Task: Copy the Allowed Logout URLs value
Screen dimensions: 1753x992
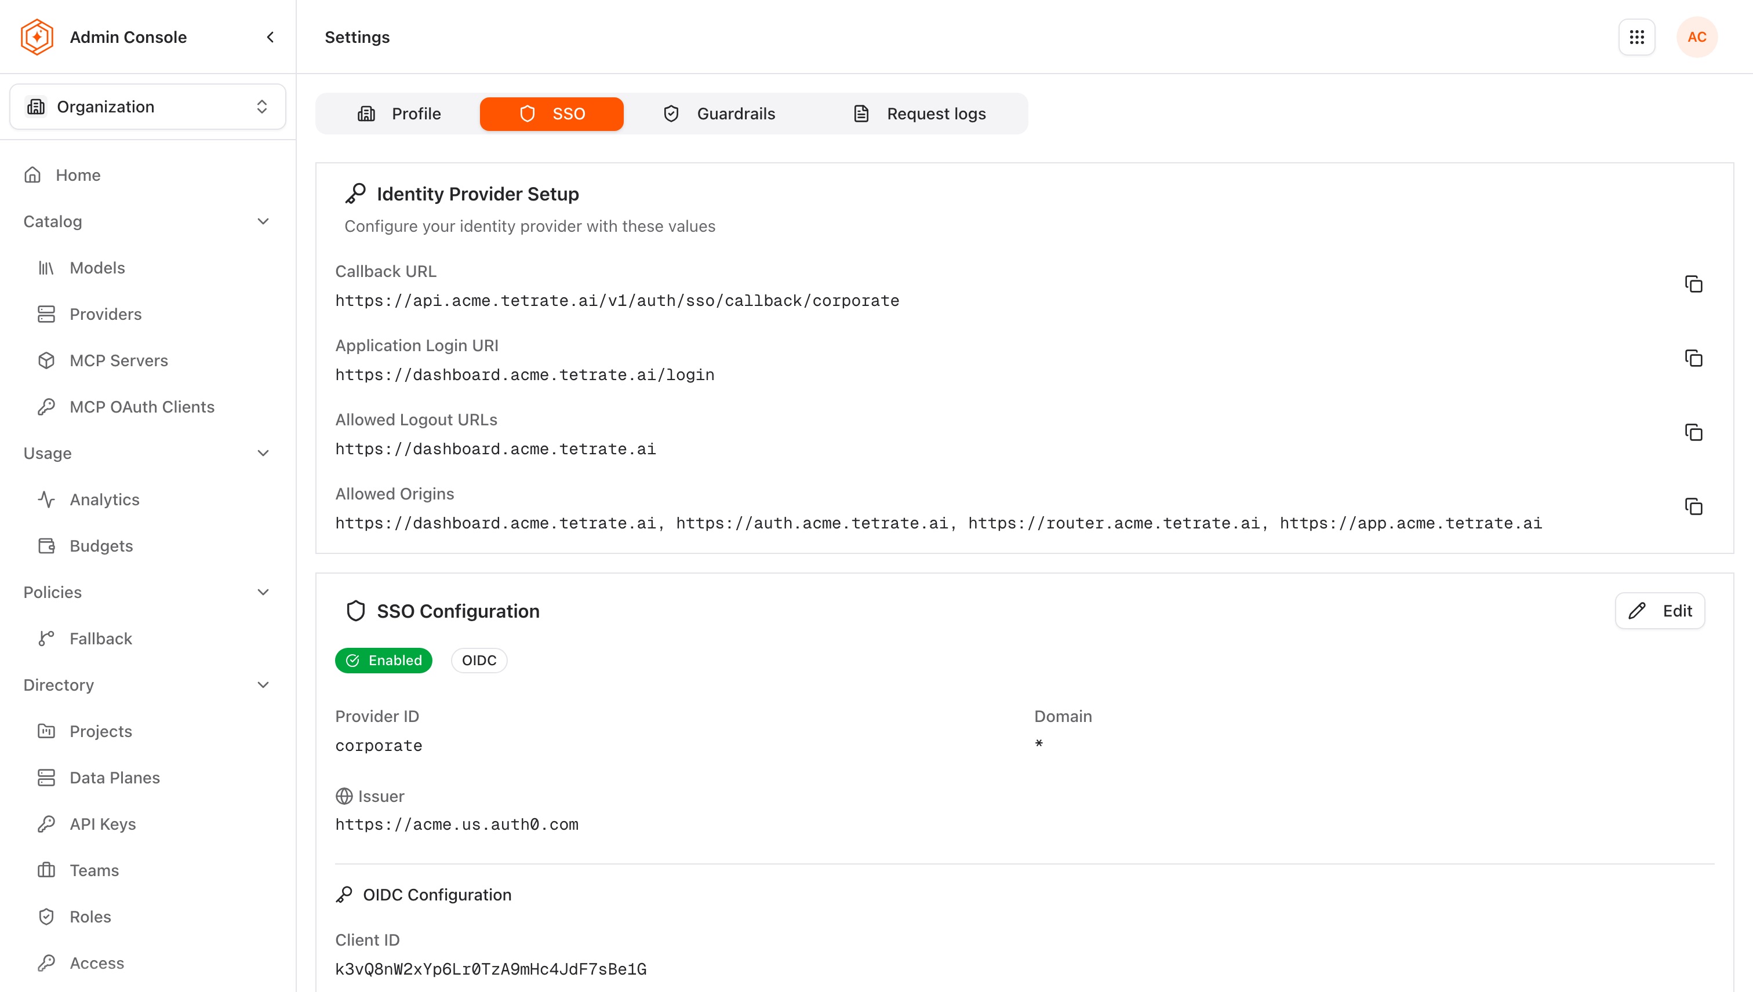Action: (x=1694, y=433)
